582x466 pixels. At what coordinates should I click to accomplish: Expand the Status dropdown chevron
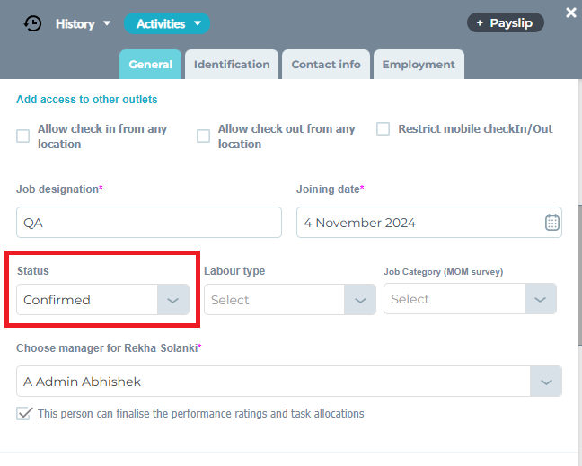coord(173,300)
